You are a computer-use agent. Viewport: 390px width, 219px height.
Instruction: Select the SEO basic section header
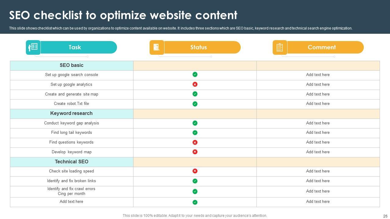pyautogui.click(x=72, y=65)
